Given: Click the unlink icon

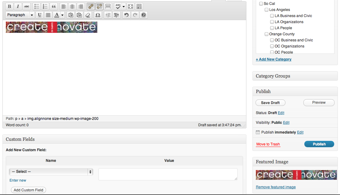Looking at the screenshot, I should point(99,6).
